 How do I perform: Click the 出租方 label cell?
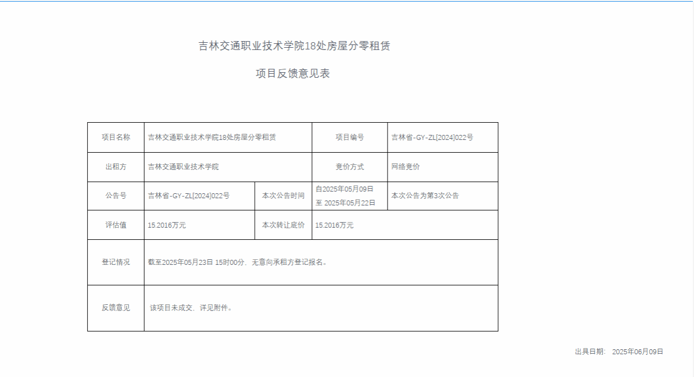click(x=116, y=167)
